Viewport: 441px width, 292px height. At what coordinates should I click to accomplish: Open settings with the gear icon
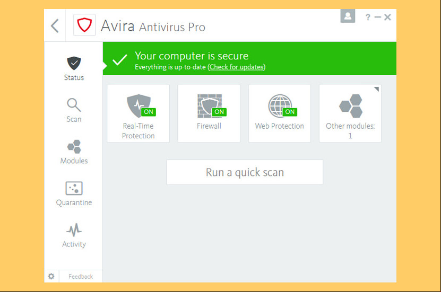tap(51, 276)
